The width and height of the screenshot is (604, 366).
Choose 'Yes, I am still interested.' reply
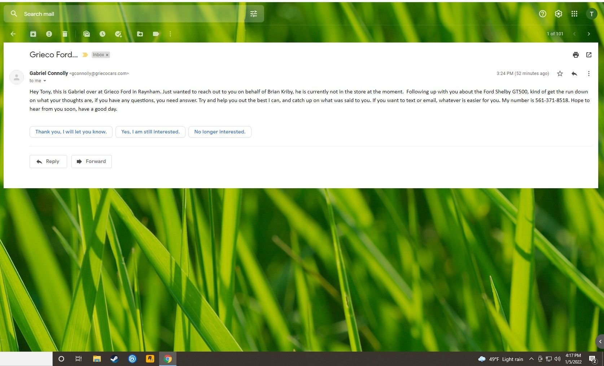click(x=150, y=132)
